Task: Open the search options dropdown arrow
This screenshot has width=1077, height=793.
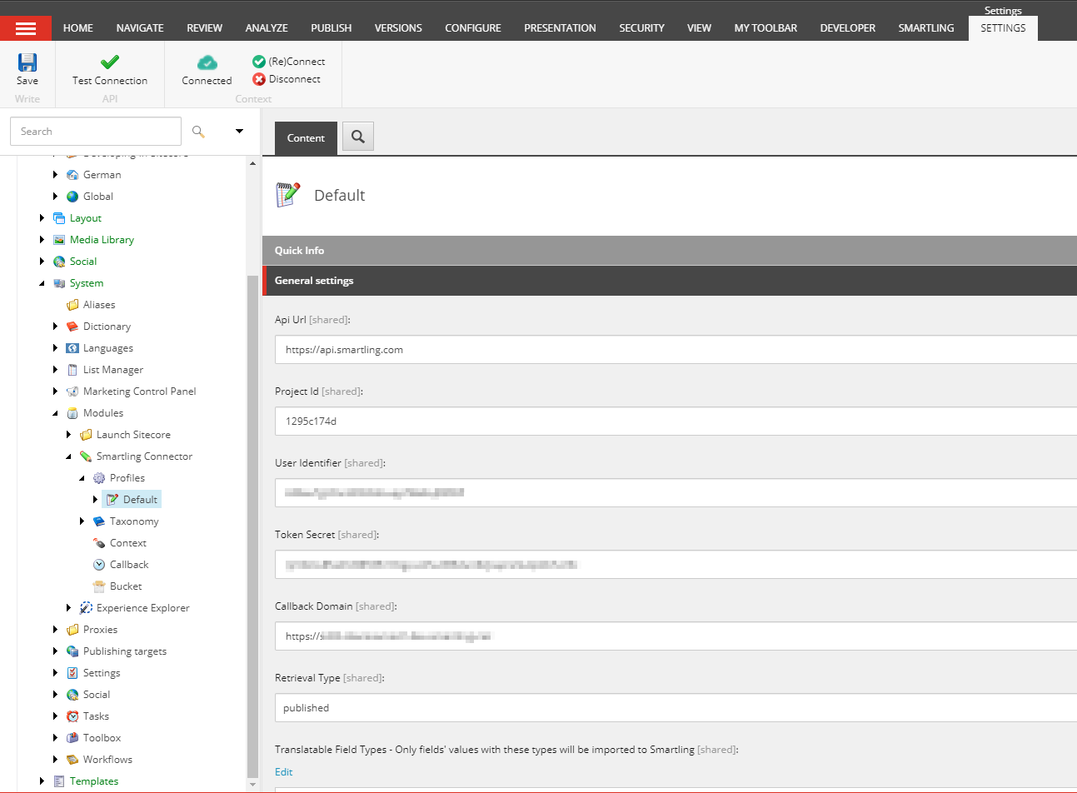Action: pos(239,132)
